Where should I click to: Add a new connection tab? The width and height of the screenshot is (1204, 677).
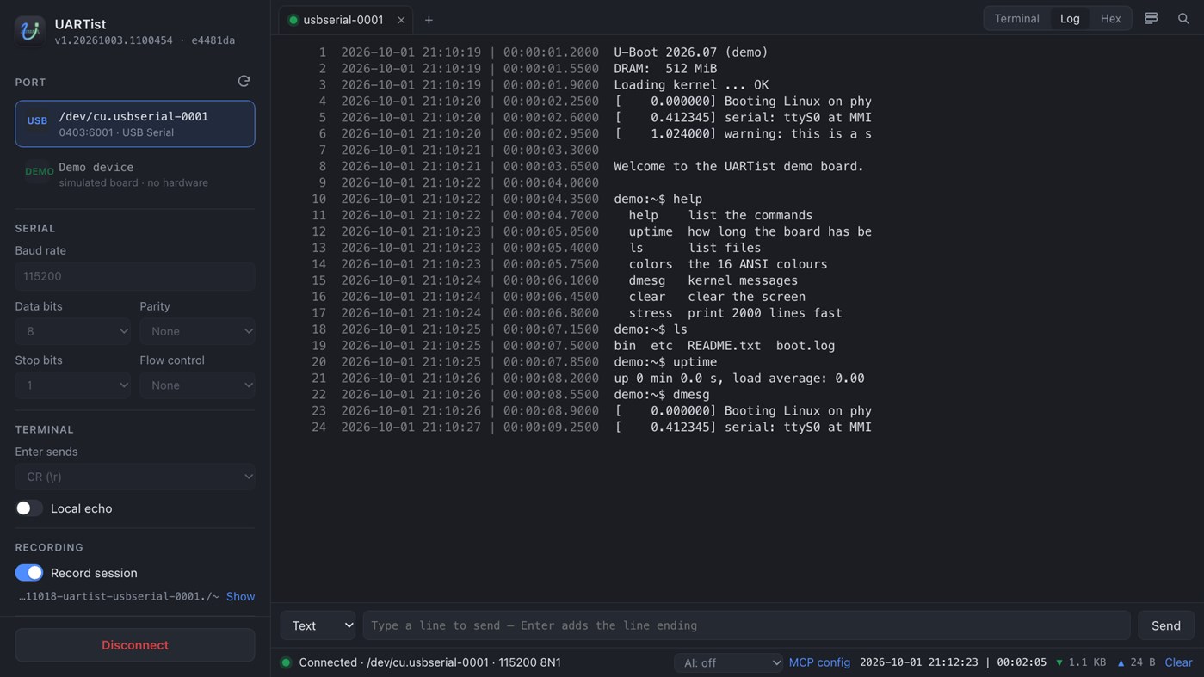click(x=429, y=20)
